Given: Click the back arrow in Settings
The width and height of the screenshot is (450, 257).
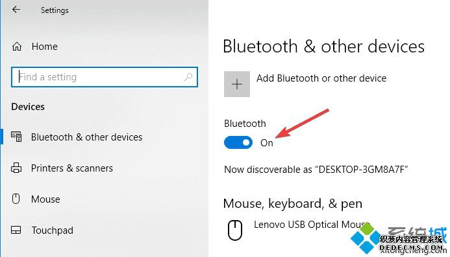Looking at the screenshot, I should pos(16,10).
